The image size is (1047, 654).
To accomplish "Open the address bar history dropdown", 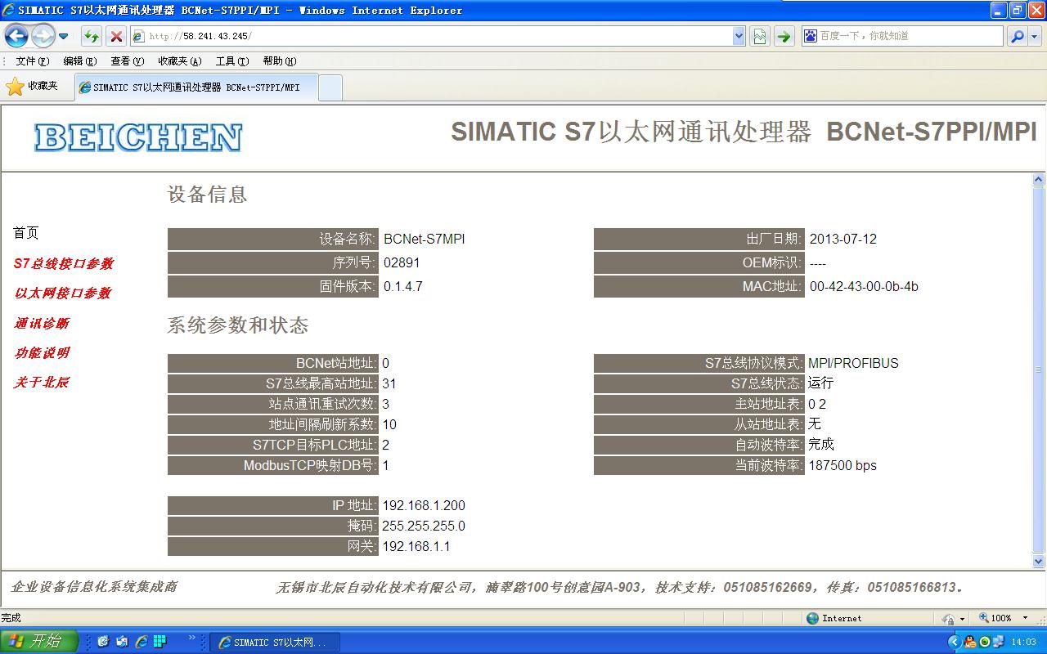I will point(739,36).
